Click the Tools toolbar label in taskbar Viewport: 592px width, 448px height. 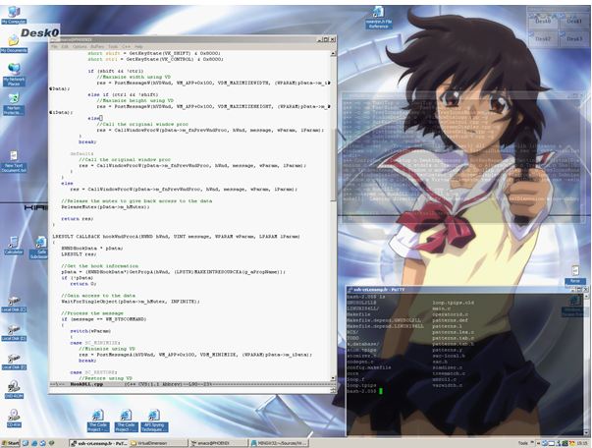(523, 443)
